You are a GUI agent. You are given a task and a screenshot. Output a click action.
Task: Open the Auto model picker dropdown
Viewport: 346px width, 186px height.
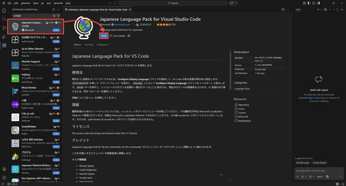[x=320, y=176]
